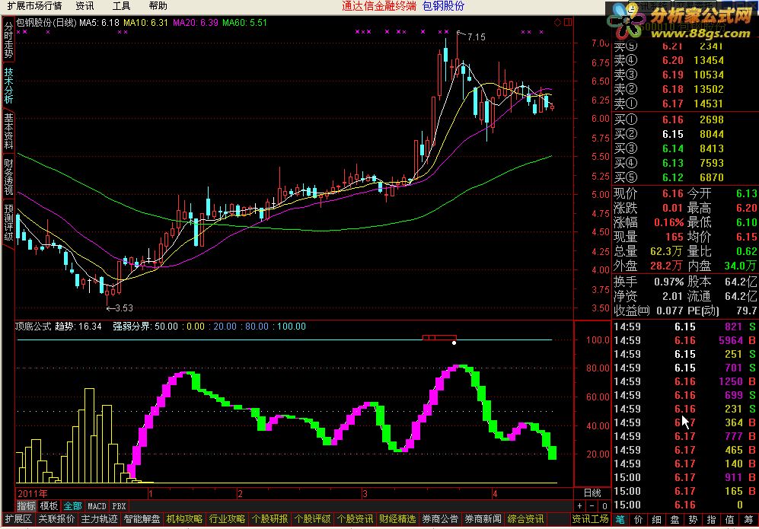
Task: Zoom in chart with plus button
Action: point(579,505)
